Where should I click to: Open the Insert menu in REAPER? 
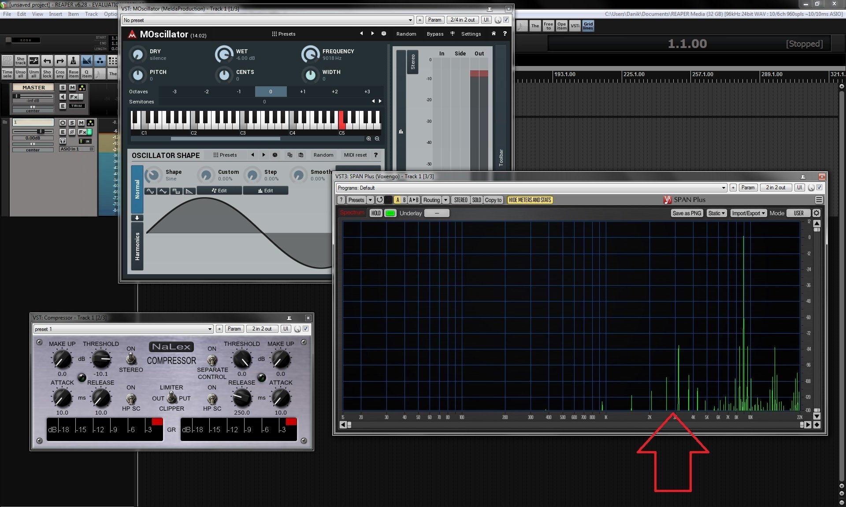pyautogui.click(x=56, y=14)
